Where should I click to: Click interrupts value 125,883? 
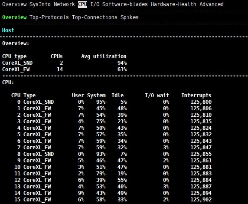click(x=201, y=174)
